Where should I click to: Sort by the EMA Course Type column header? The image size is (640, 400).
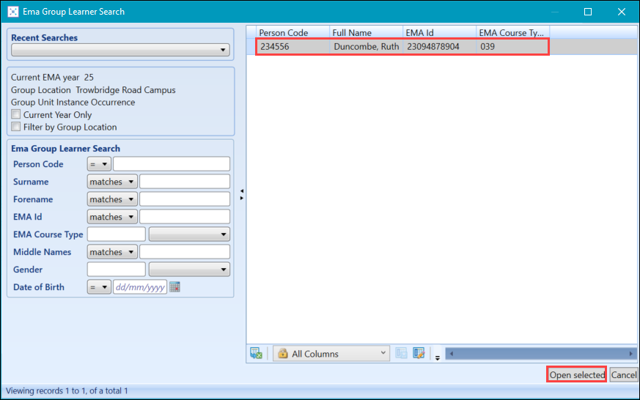click(513, 32)
